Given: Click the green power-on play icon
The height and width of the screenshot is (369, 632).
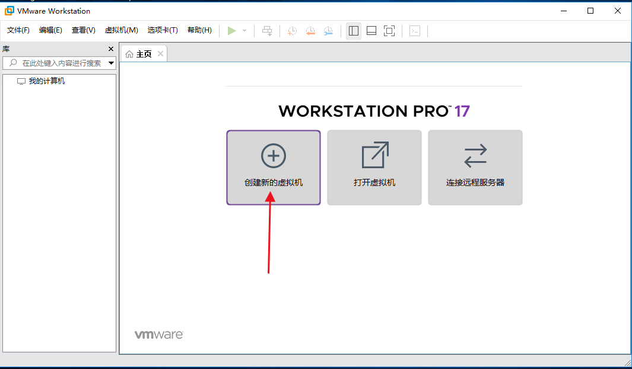Looking at the screenshot, I should tap(232, 31).
